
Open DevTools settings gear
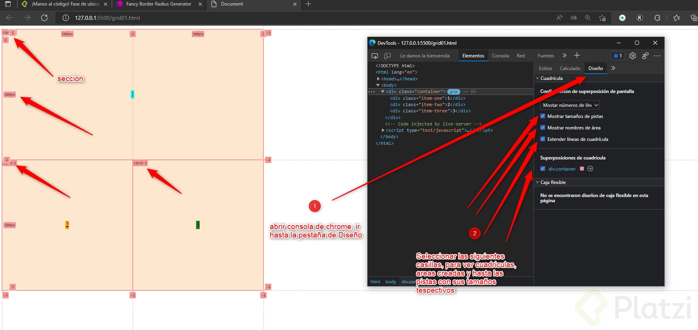tap(633, 56)
